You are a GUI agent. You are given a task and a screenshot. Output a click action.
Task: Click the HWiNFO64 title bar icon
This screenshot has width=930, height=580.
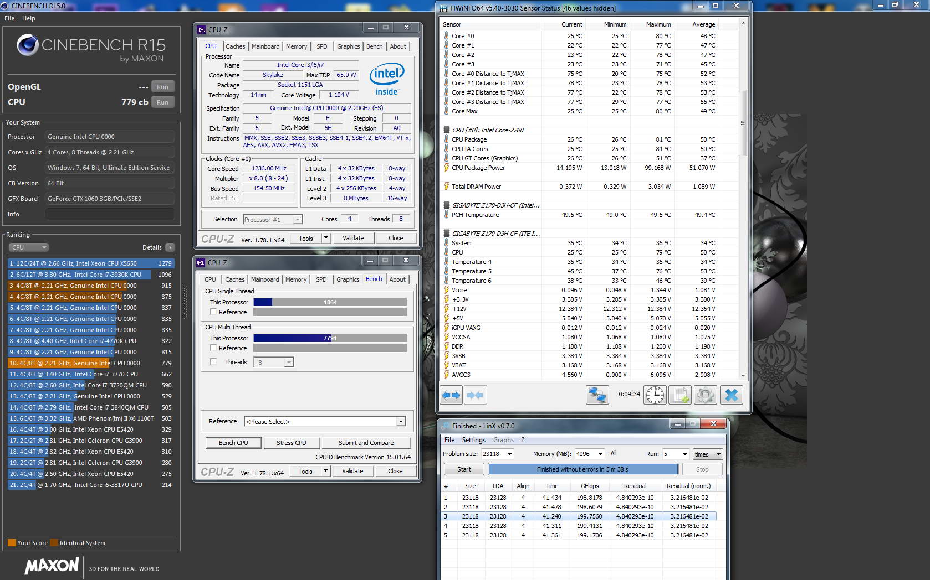click(x=444, y=8)
